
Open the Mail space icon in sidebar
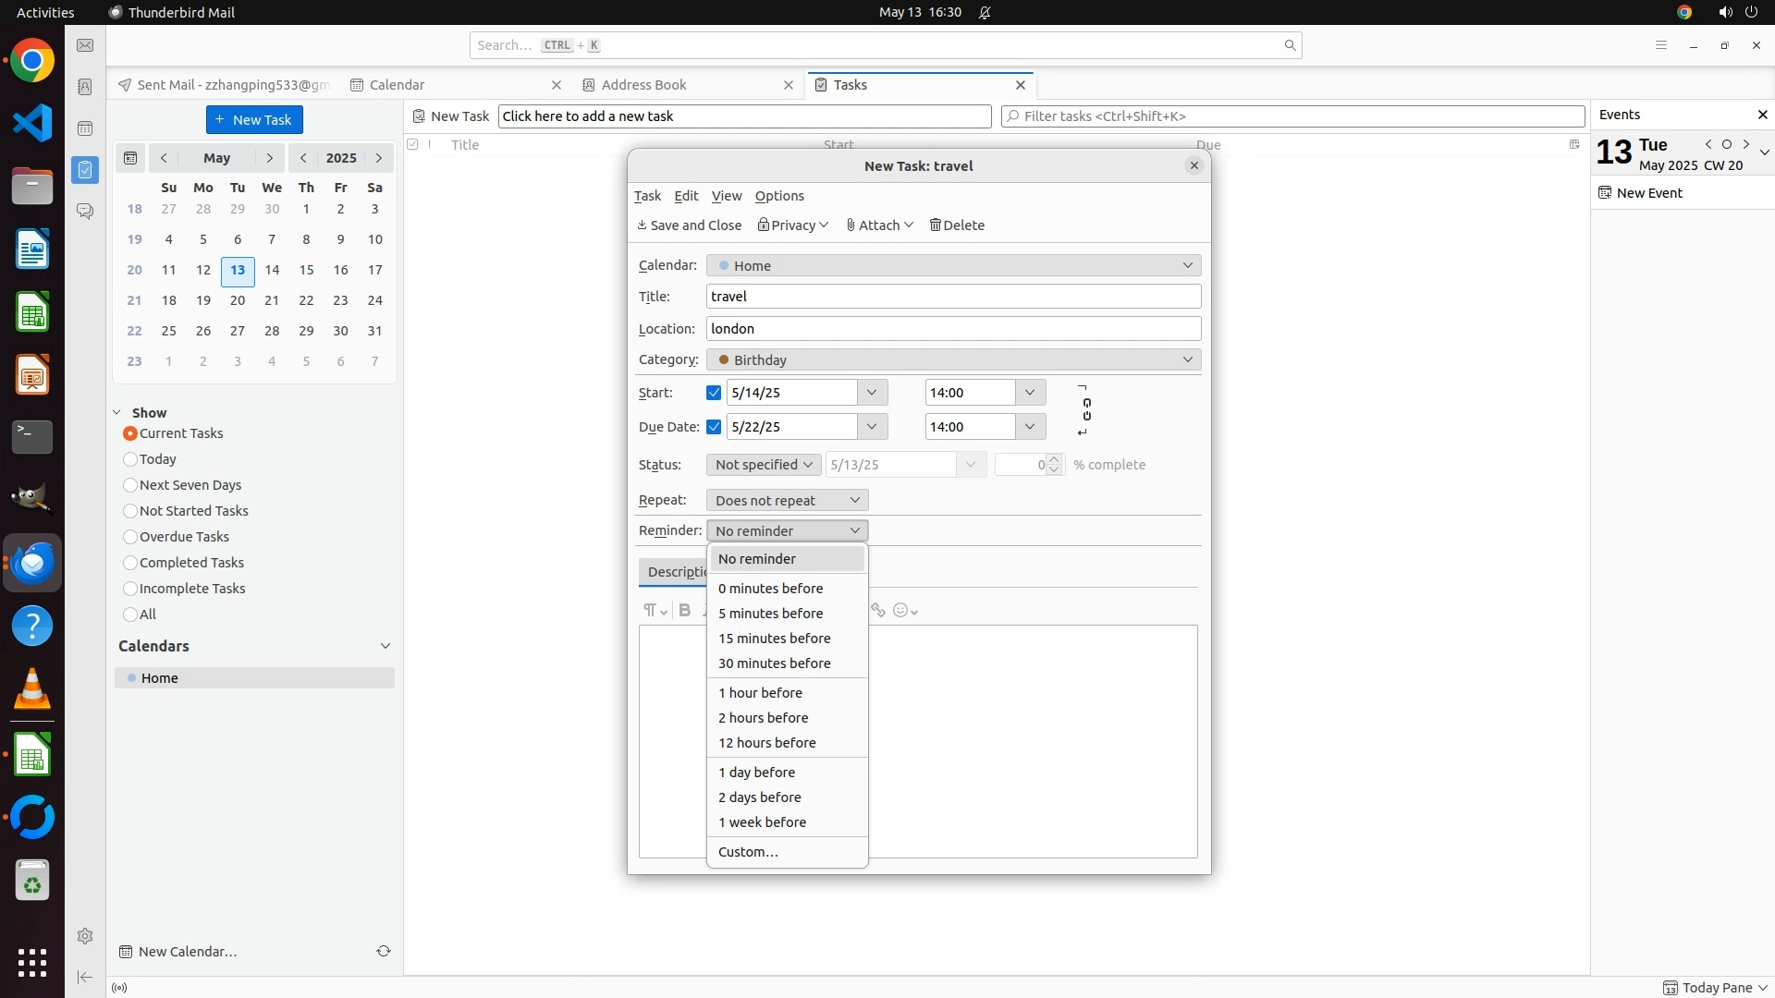[x=85, y=45]
